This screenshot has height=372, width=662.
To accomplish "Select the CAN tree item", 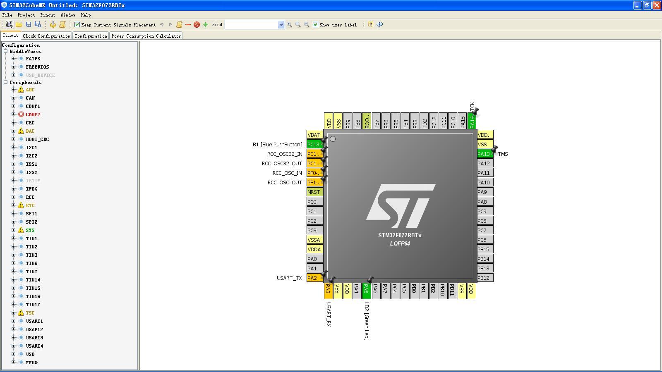I will [30, 98].
